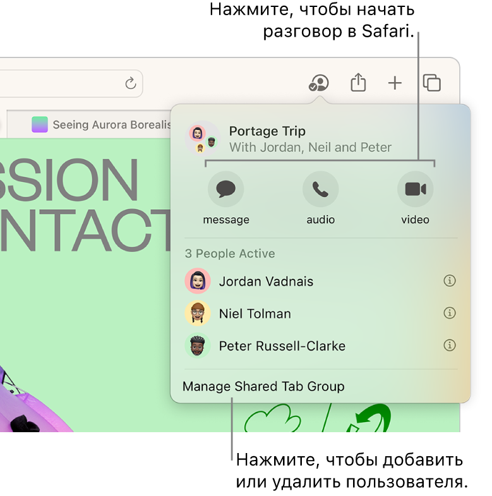Open info for Niel Tolman
Image resolution: width=492 pixels, height=496 pixels.
(x=450, y=313)
